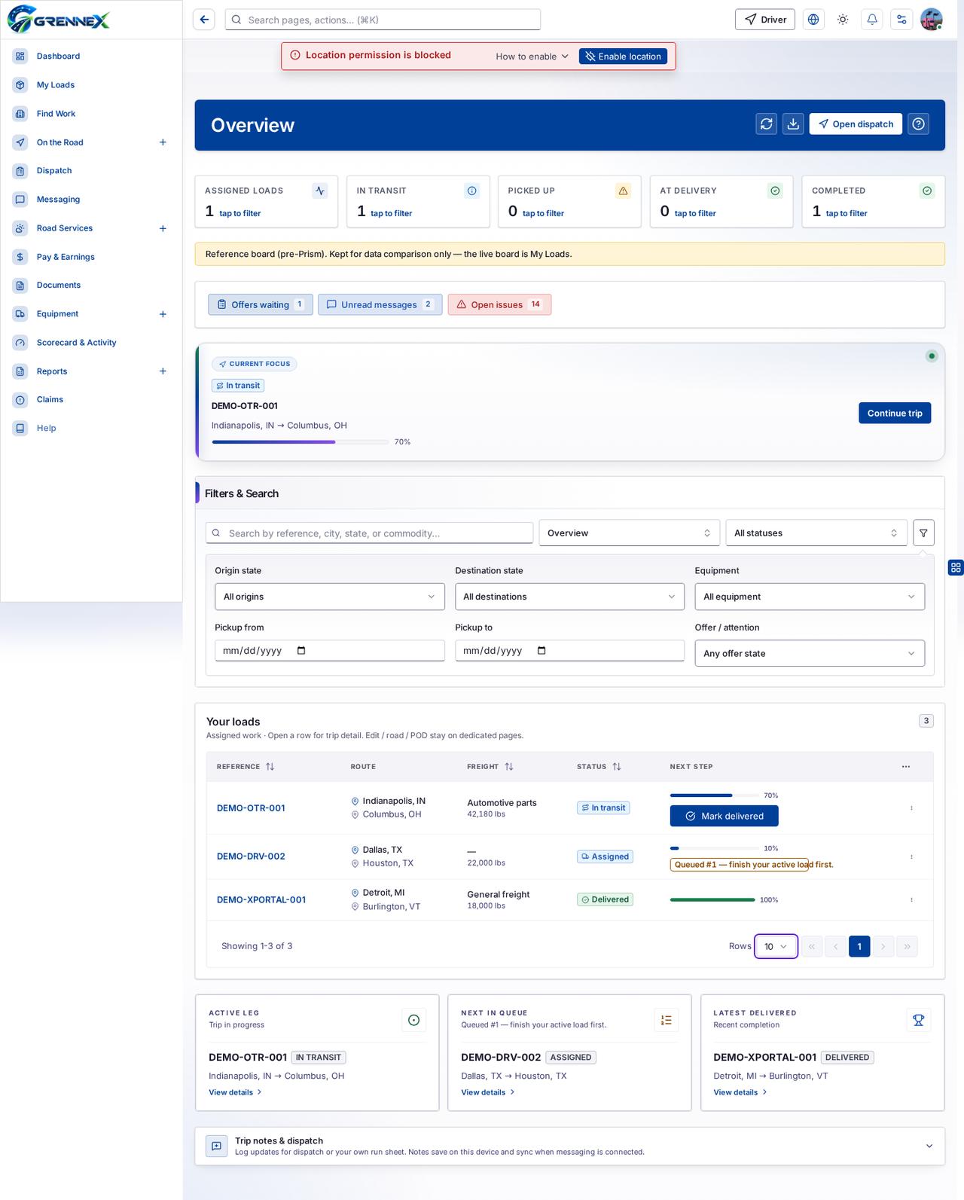Open display settings sliders icon in header
The height and width of the screenshot is (1200, 964).
point(901,20)
